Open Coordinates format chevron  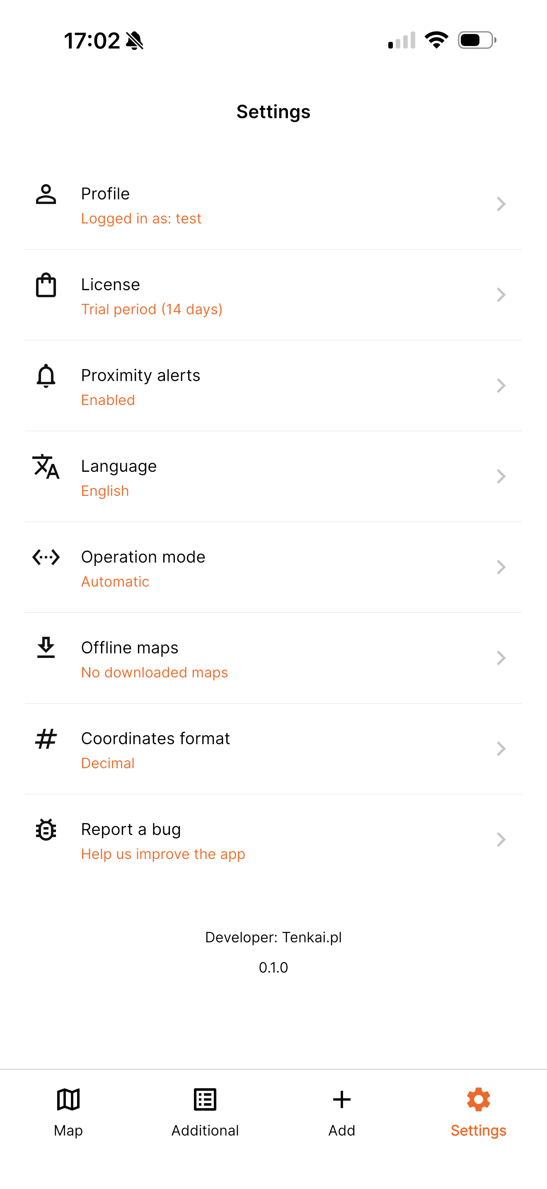click(501, 749)
